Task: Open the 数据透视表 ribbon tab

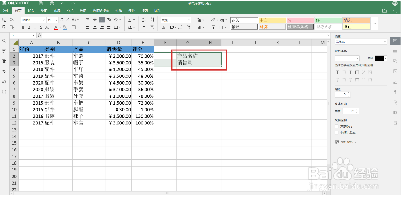Action: 101,11
